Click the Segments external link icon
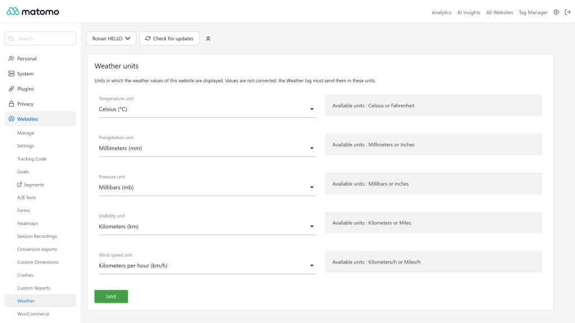The image size is (575, 323). coord(20,184)
